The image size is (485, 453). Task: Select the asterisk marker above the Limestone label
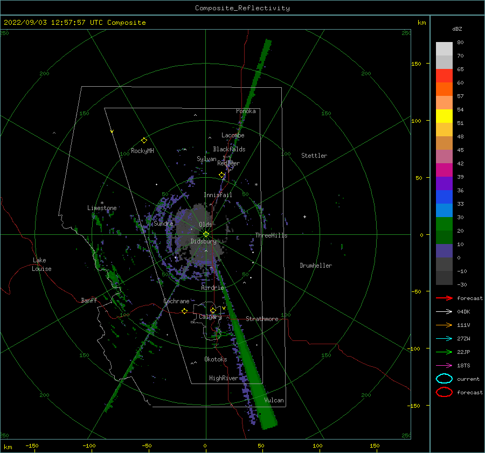click(102, 203)
